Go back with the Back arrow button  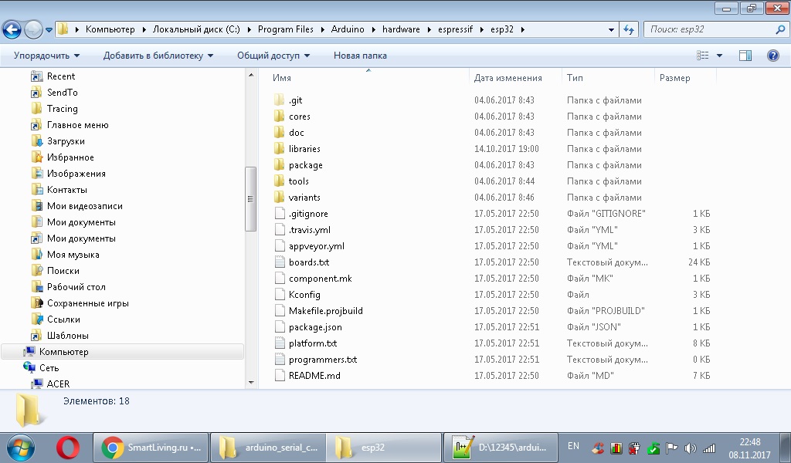point(12,29)
